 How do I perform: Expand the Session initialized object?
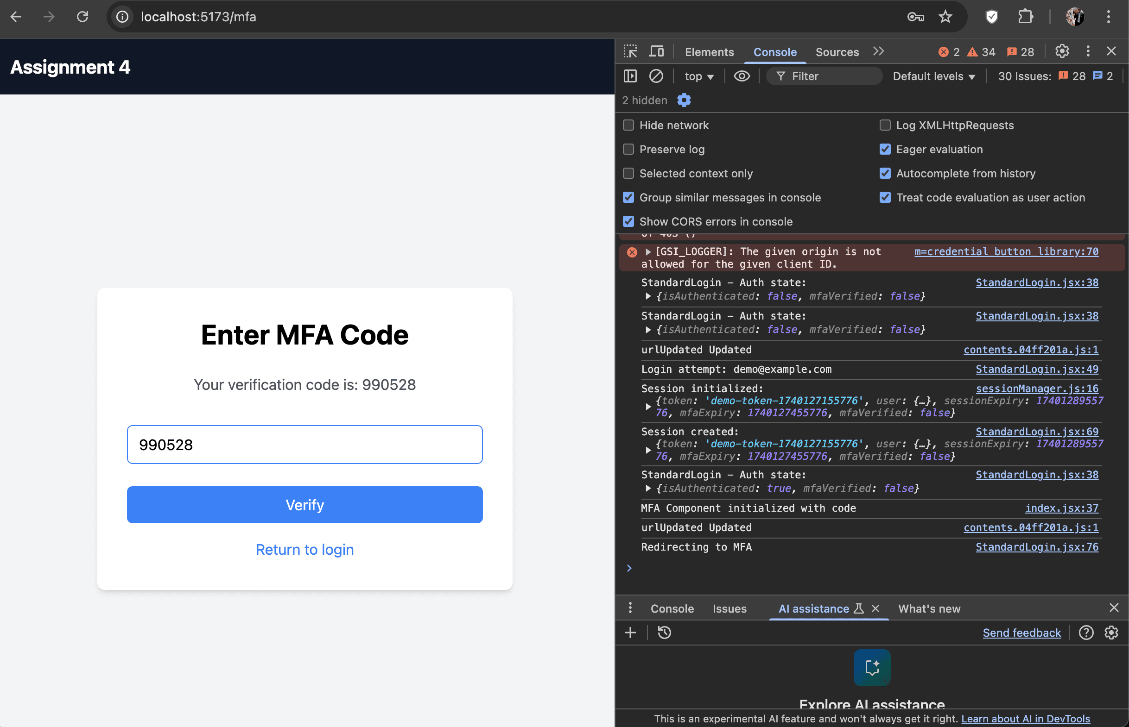tap(648, 407)
